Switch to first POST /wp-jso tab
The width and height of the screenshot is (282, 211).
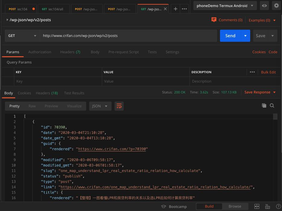pyautogui.click(x=87, y=9)
